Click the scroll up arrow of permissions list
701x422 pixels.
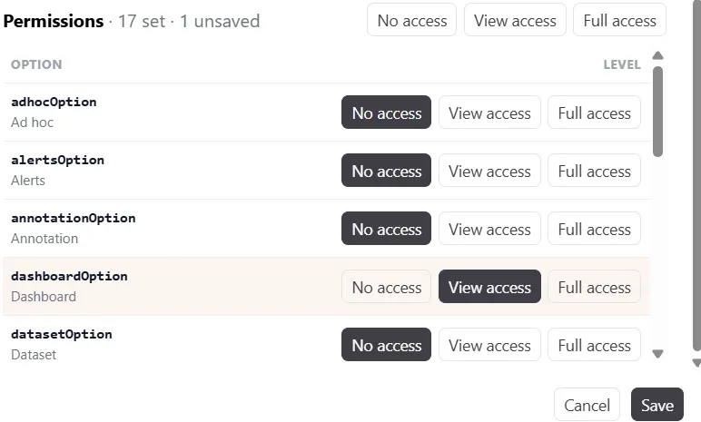click(x=657, y=56)
